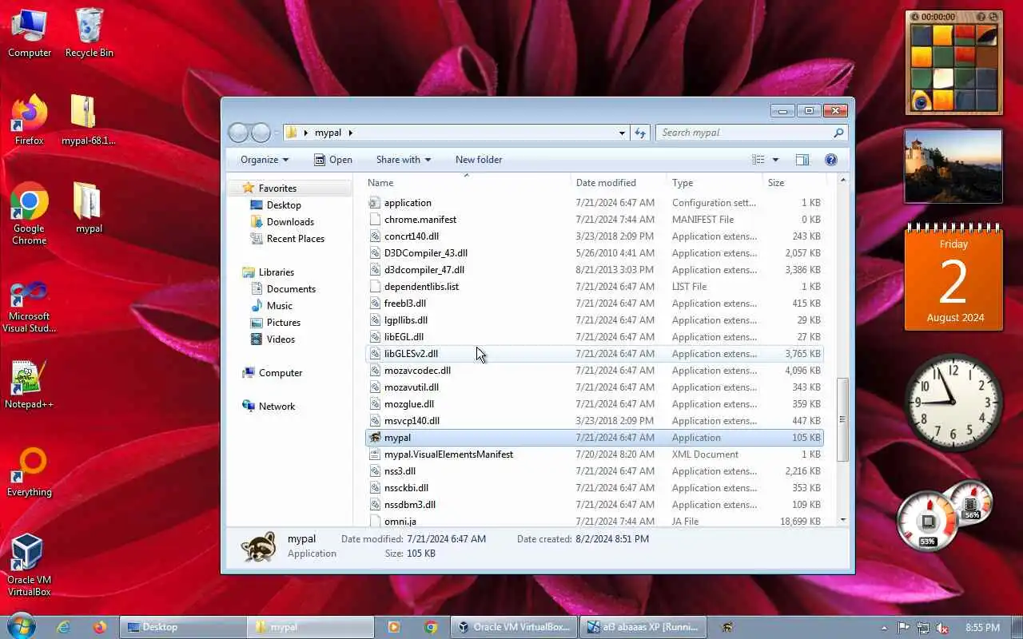Sort by the Name column header
Viewport: 1023px width, 639px height.
click(468, 183)
